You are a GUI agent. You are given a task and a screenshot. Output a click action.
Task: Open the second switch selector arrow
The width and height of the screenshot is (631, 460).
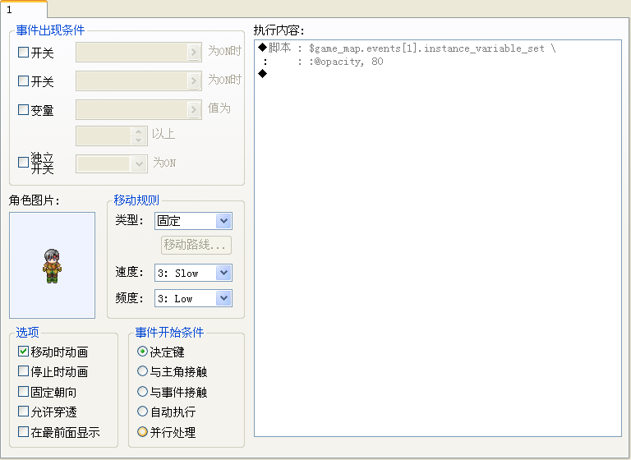pos(194,80)
